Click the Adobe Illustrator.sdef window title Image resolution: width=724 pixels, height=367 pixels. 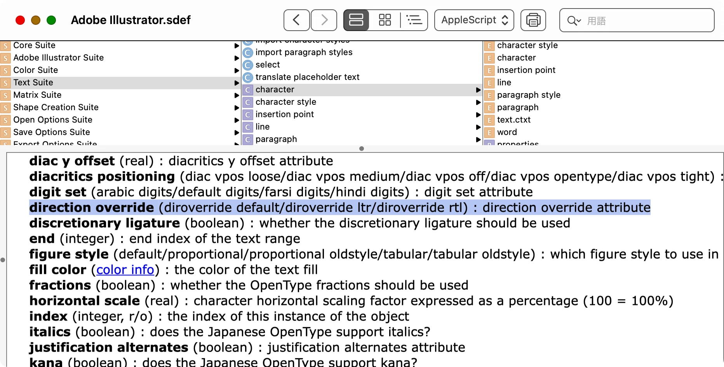(131, 20)
